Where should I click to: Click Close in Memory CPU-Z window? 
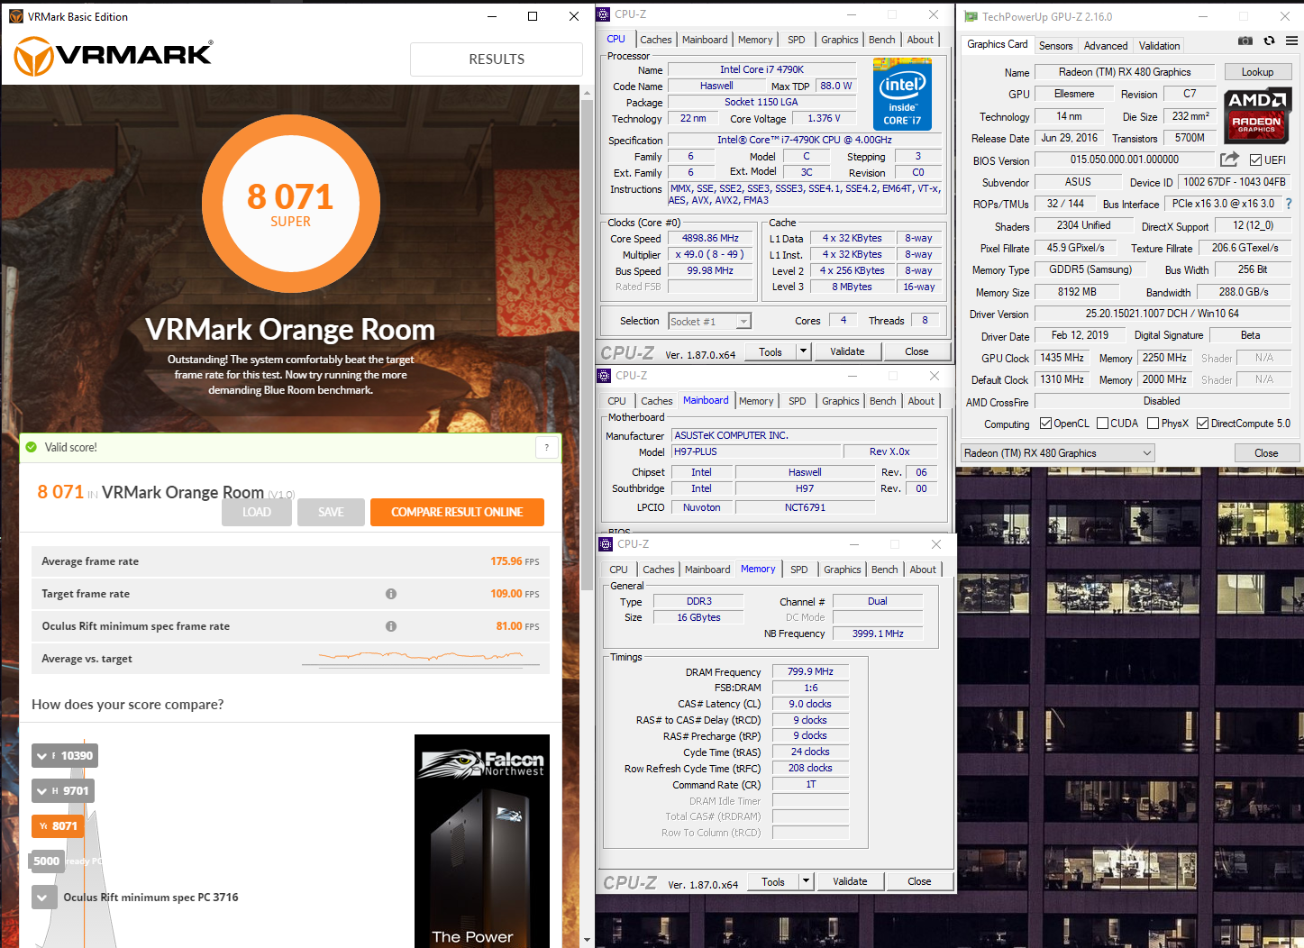919,881
